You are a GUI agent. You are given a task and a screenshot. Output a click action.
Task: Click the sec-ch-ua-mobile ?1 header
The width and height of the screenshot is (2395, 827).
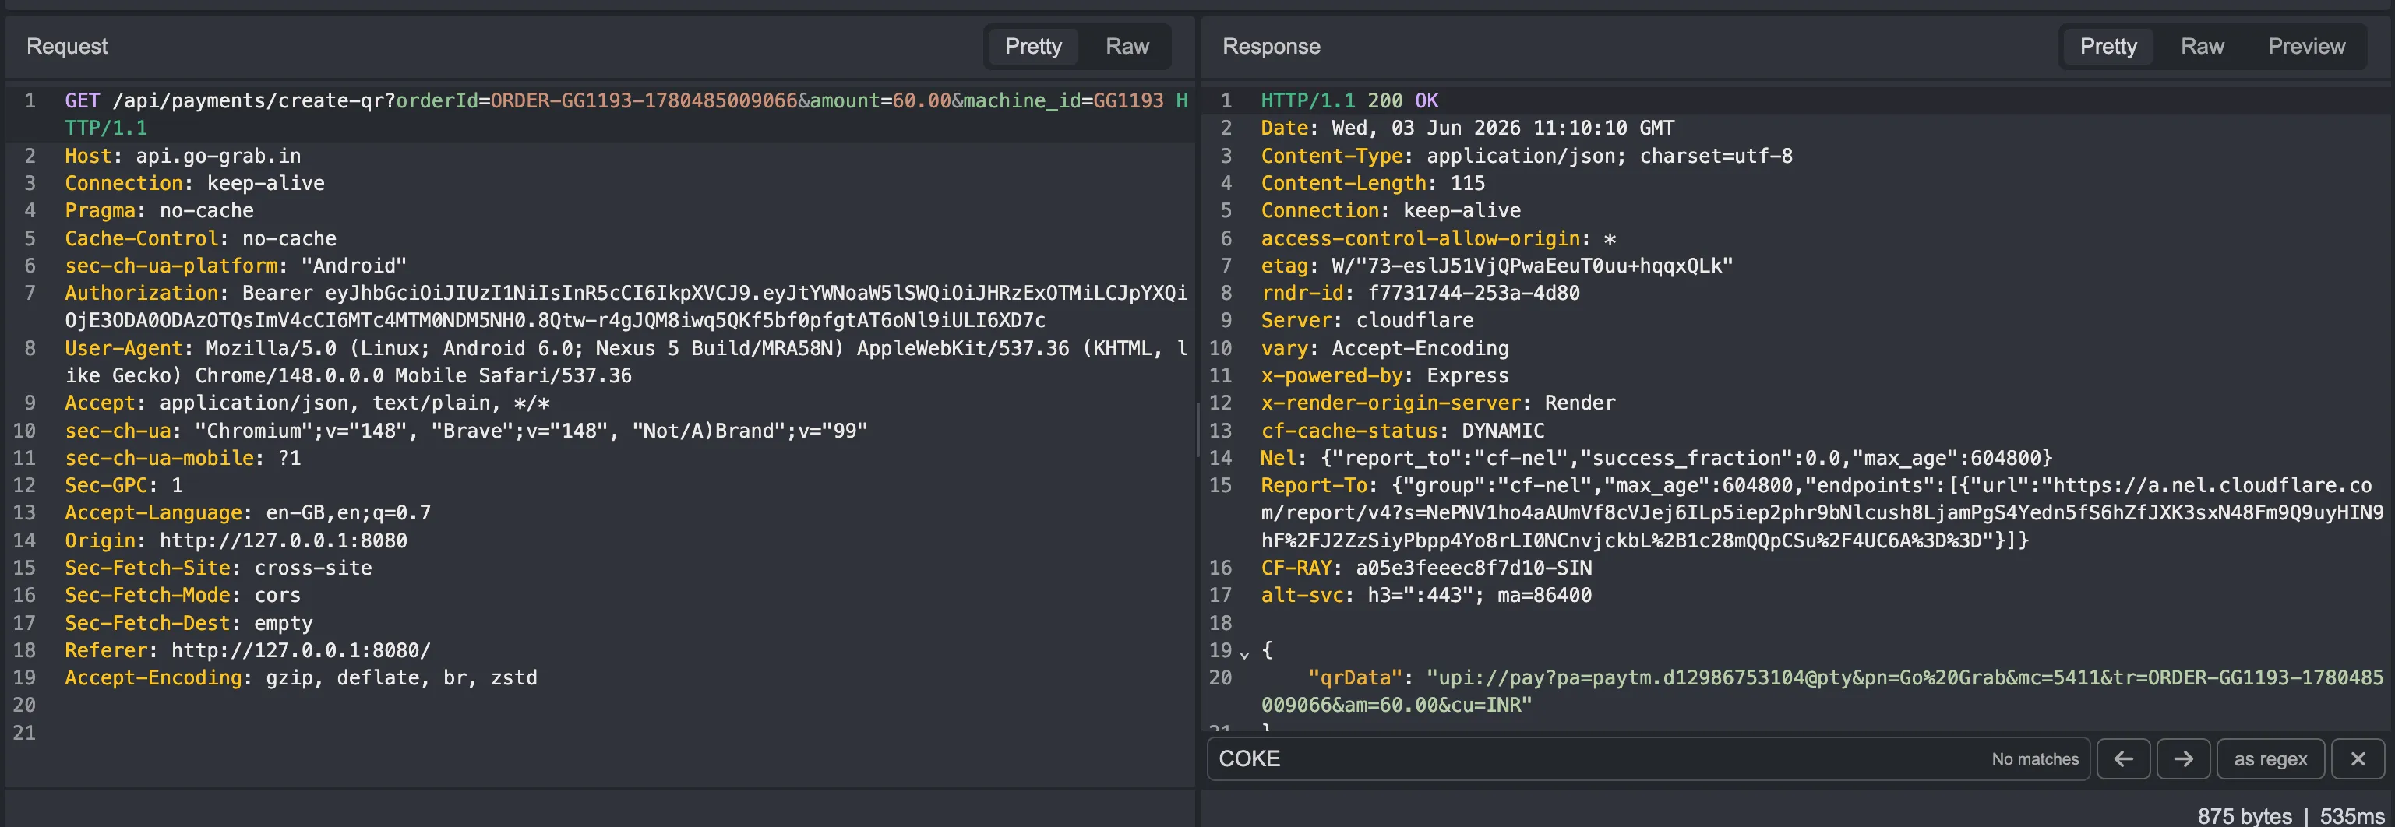point(182,458)
